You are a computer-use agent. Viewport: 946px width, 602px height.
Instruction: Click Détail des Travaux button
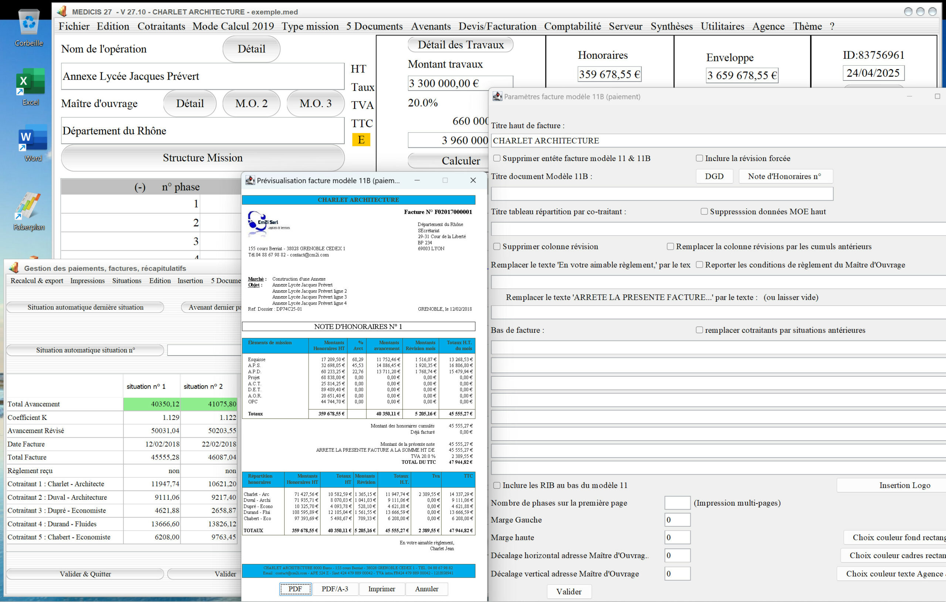click(x=460, y=45)
